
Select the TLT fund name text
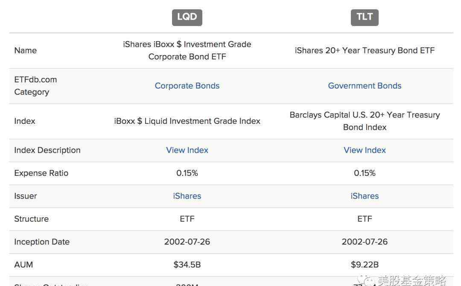click(x=365, y=50)
